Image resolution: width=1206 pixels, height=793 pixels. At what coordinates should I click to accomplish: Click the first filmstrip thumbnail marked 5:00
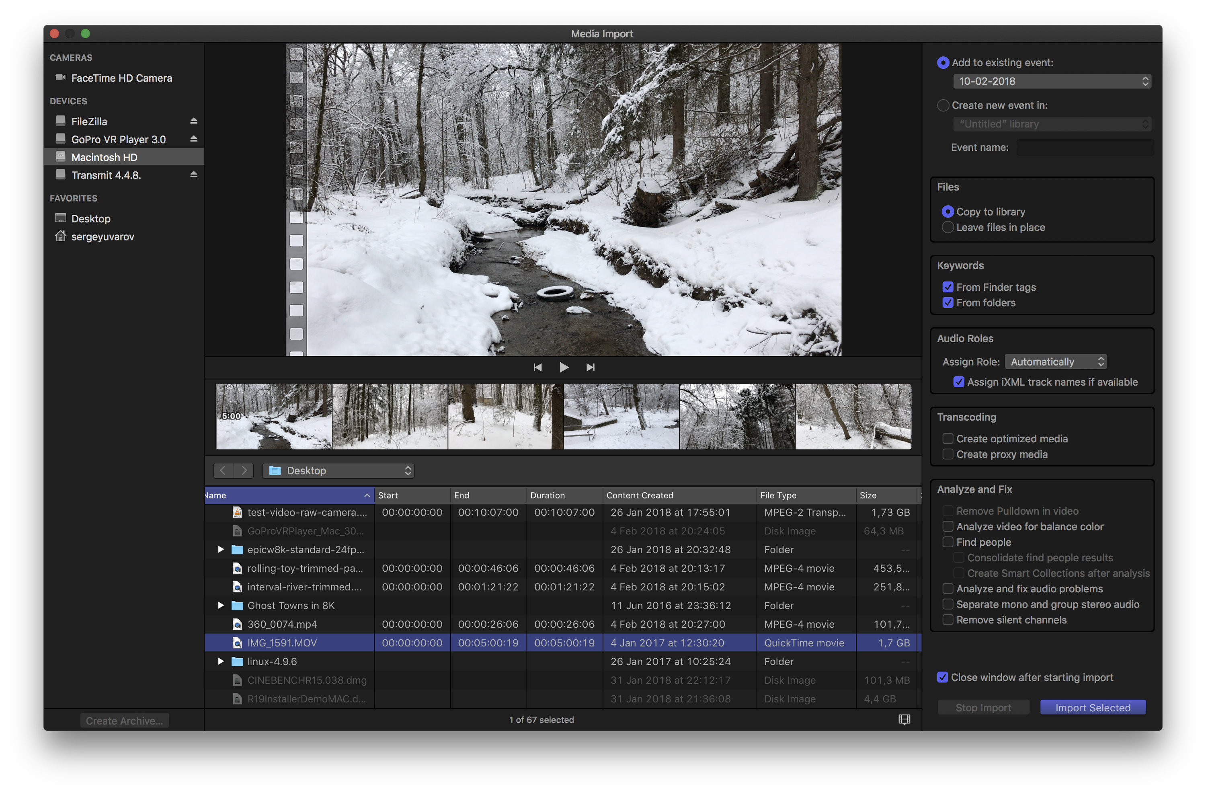click(x=274, y=416)
